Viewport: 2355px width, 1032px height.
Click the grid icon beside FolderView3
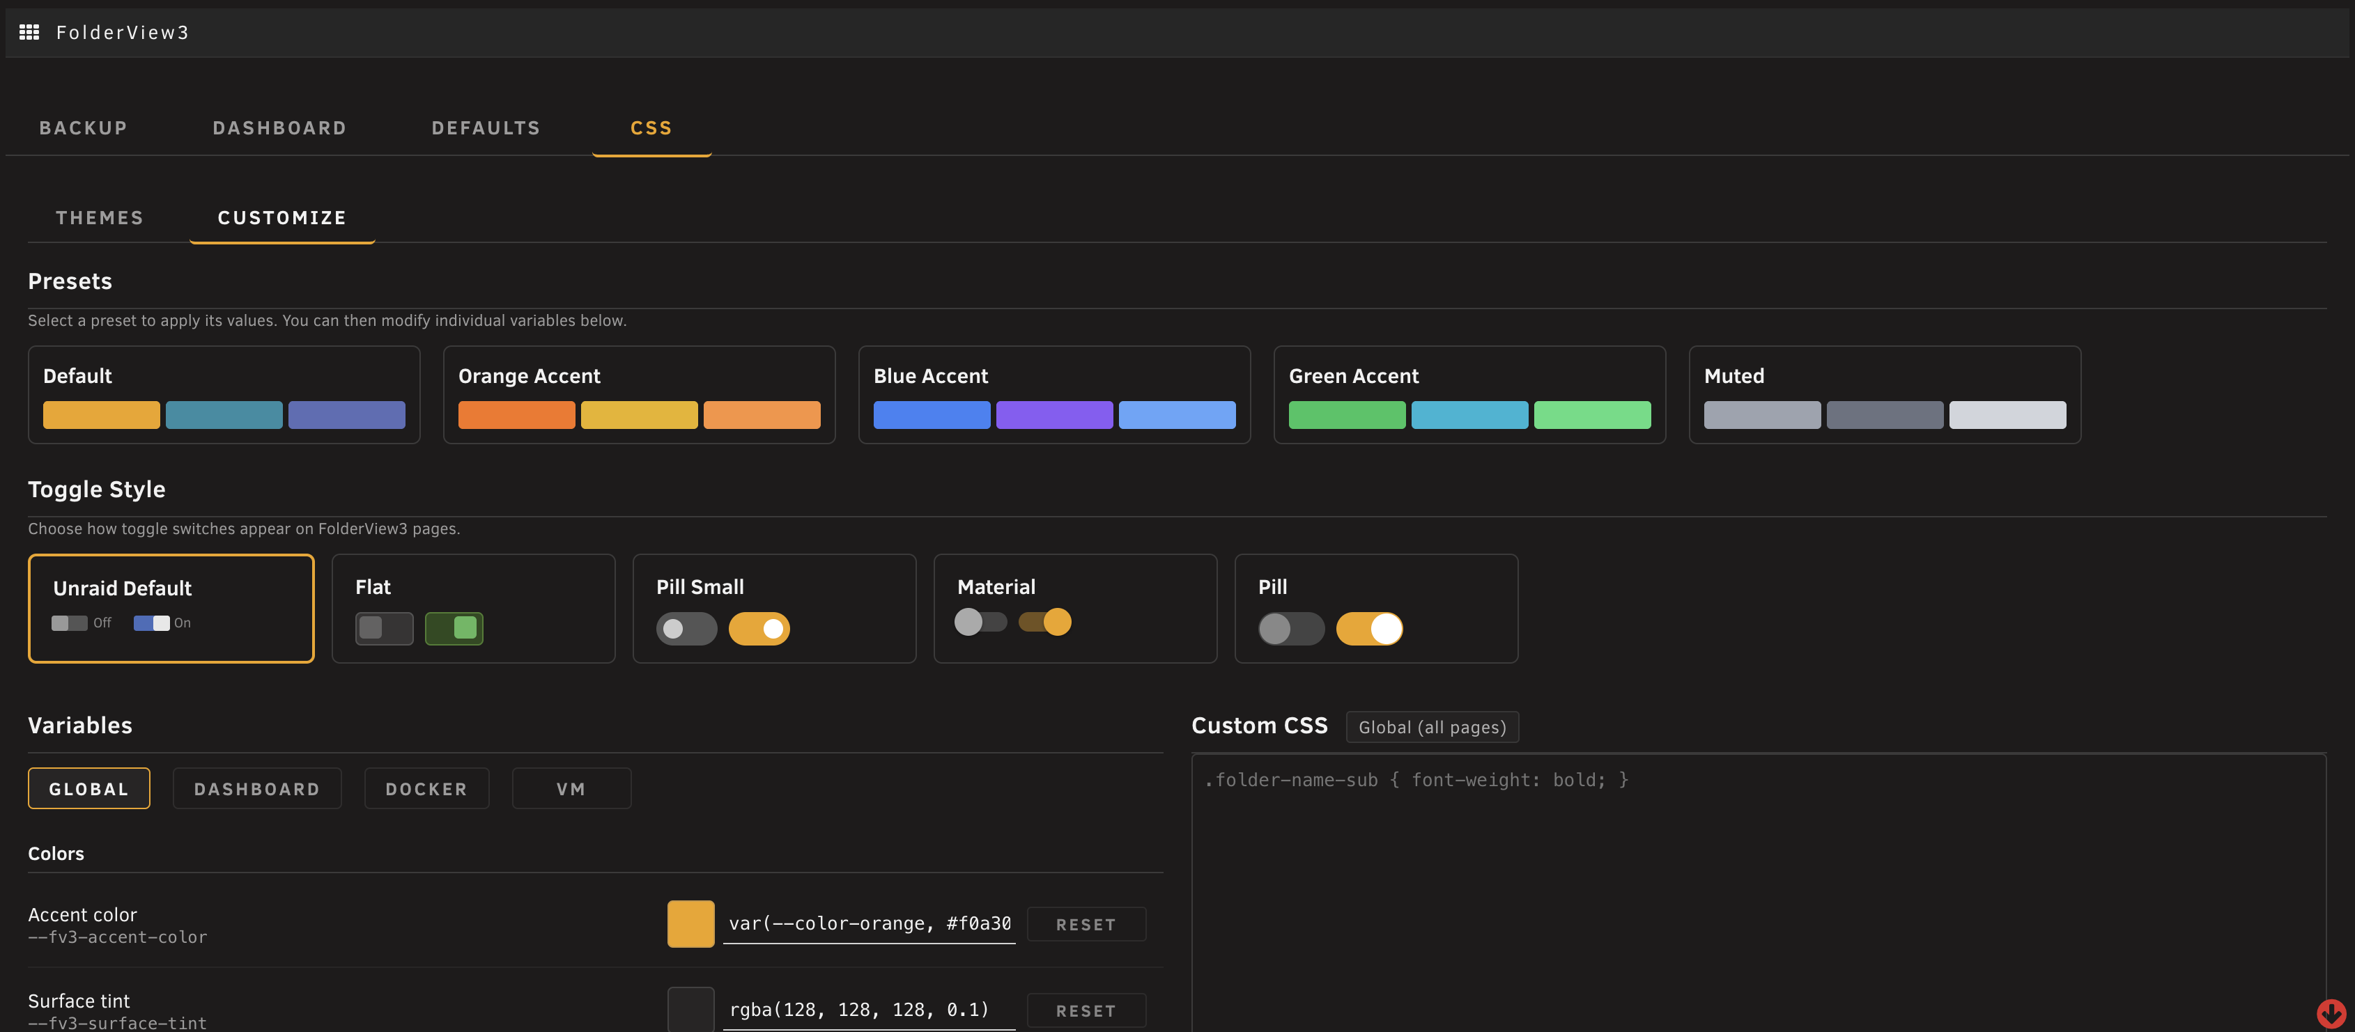[x=29, y=33]
